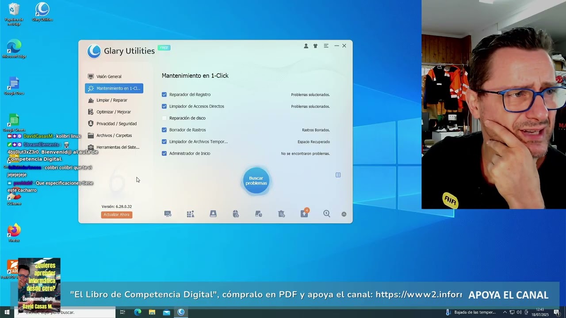Click the Windows Start button
The width and height of the screenshot is (566, 318).
pos(7,312)
